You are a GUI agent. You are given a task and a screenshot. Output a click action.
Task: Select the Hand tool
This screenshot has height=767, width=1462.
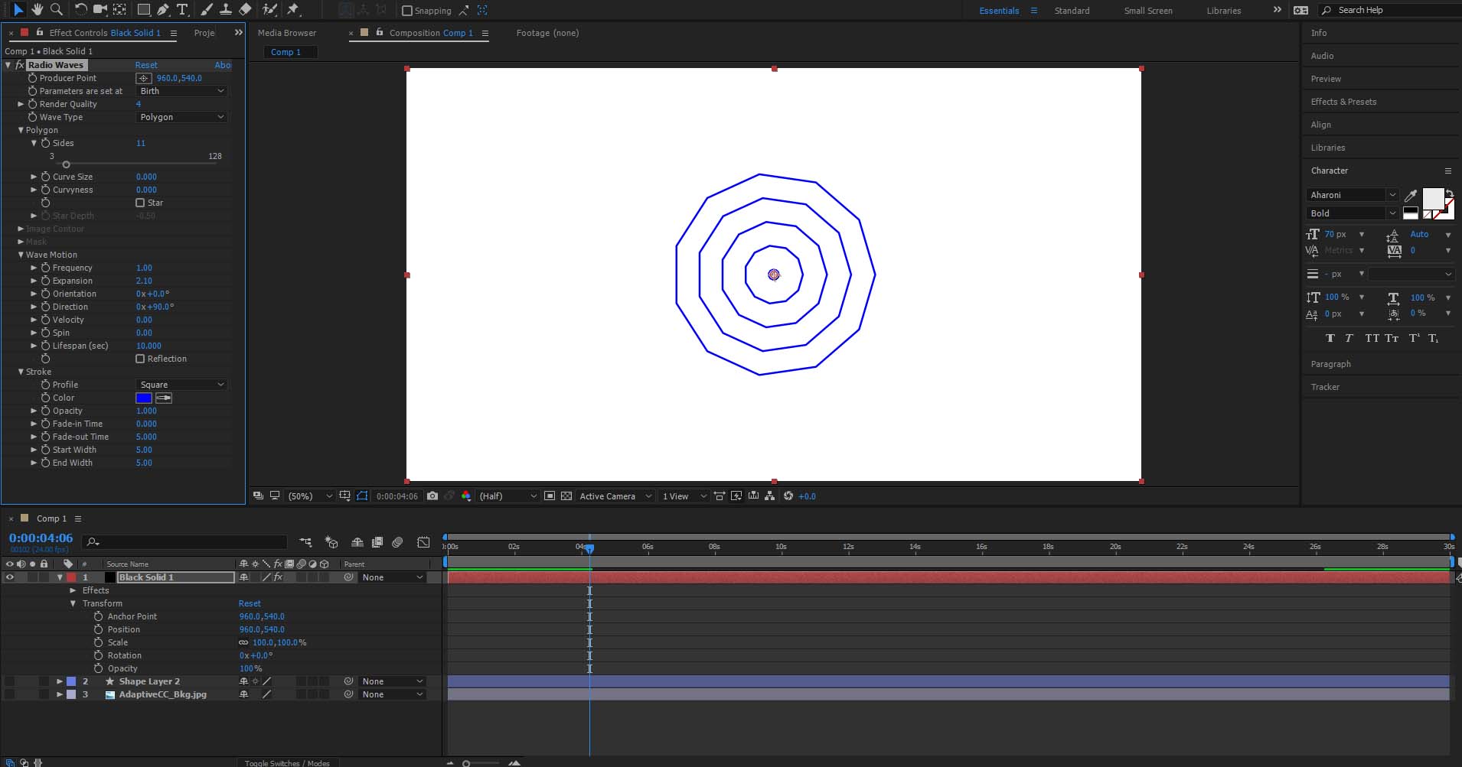37,10
